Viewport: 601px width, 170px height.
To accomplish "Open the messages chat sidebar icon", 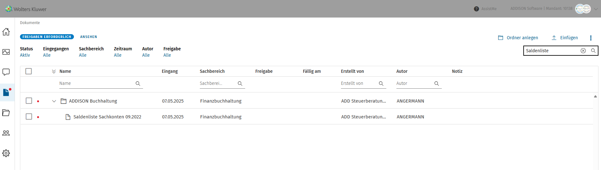I will pyautogui.click(x=6, y=72).
